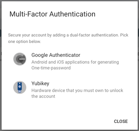Click the 'the account' text under Yubikey
Viewport: 139px width, 131px height.
43,96
